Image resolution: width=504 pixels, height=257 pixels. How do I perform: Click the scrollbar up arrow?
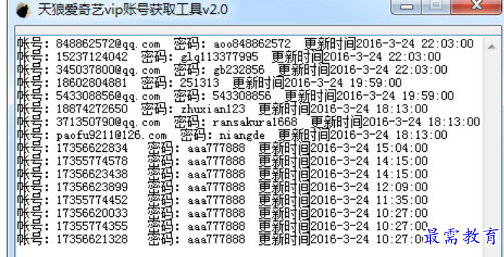pos(491,47)
